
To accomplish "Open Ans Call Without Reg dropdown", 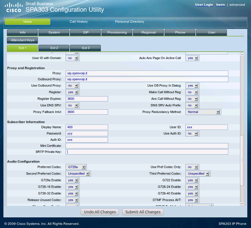I will (x=192, y=99).
